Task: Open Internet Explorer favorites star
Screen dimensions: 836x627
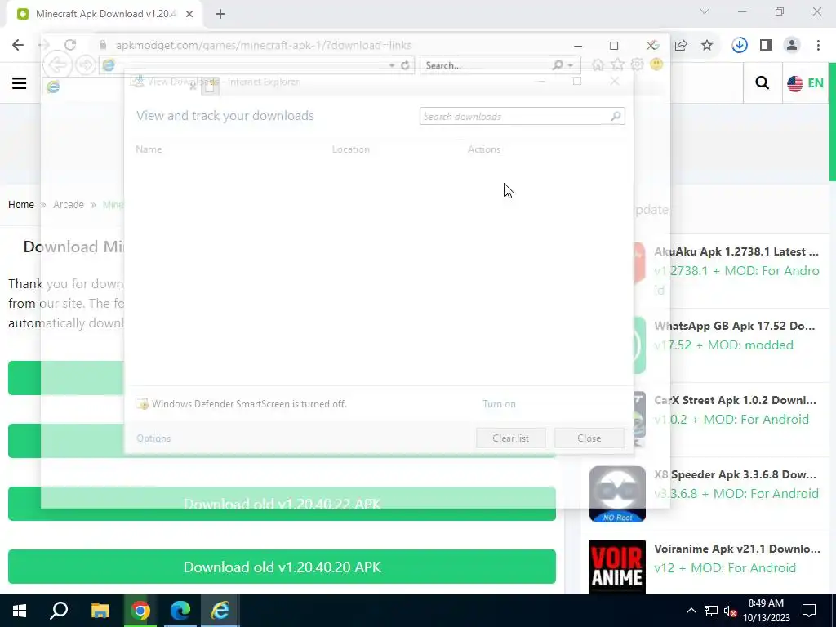Action: [617, 65]
